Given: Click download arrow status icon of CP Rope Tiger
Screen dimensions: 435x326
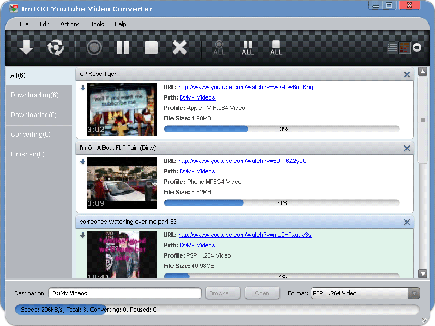Looking at the screenshot, I should pyautogui.click(x=83, y=88).
